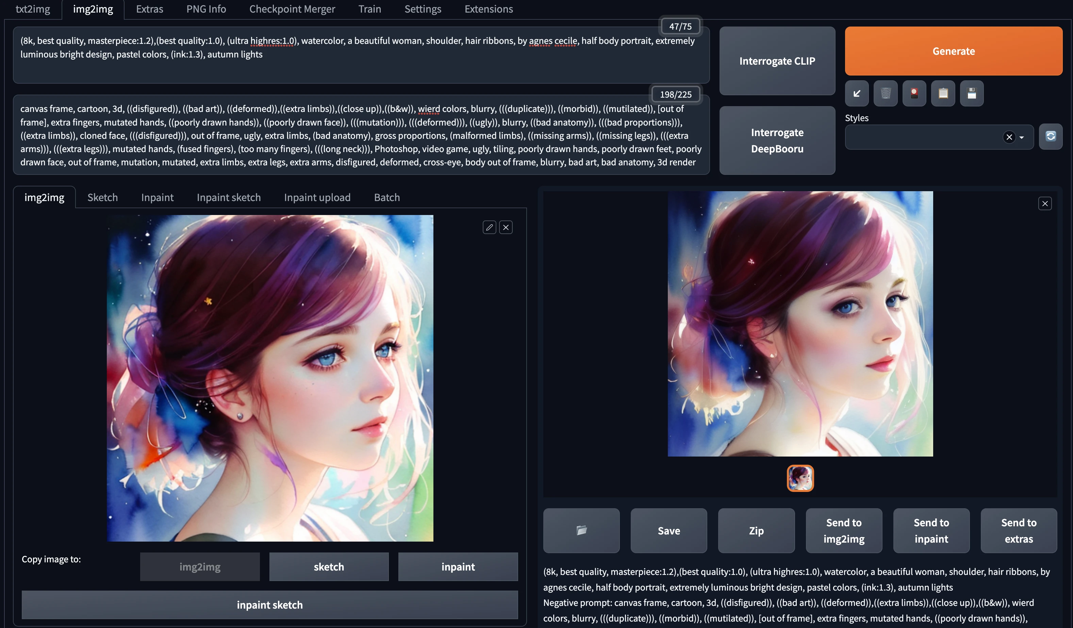Click the input watercolor portrait image
Viewport: 1073px width, 628px height.
pos(270,378)
